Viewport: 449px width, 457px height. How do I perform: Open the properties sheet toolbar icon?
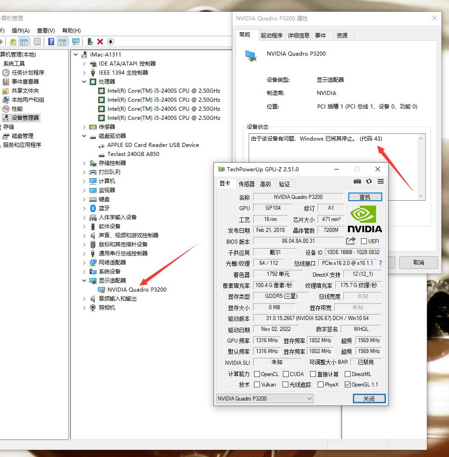pyautogui.click(x=37, y=42)
